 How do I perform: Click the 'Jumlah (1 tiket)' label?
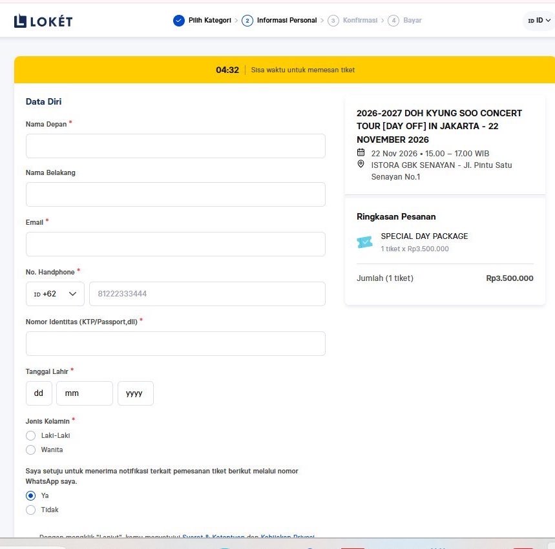point(384,278)
